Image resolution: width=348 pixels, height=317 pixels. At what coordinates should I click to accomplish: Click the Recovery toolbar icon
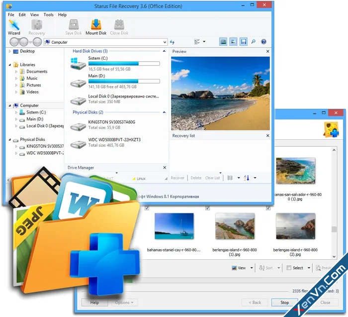coord(37,27)
